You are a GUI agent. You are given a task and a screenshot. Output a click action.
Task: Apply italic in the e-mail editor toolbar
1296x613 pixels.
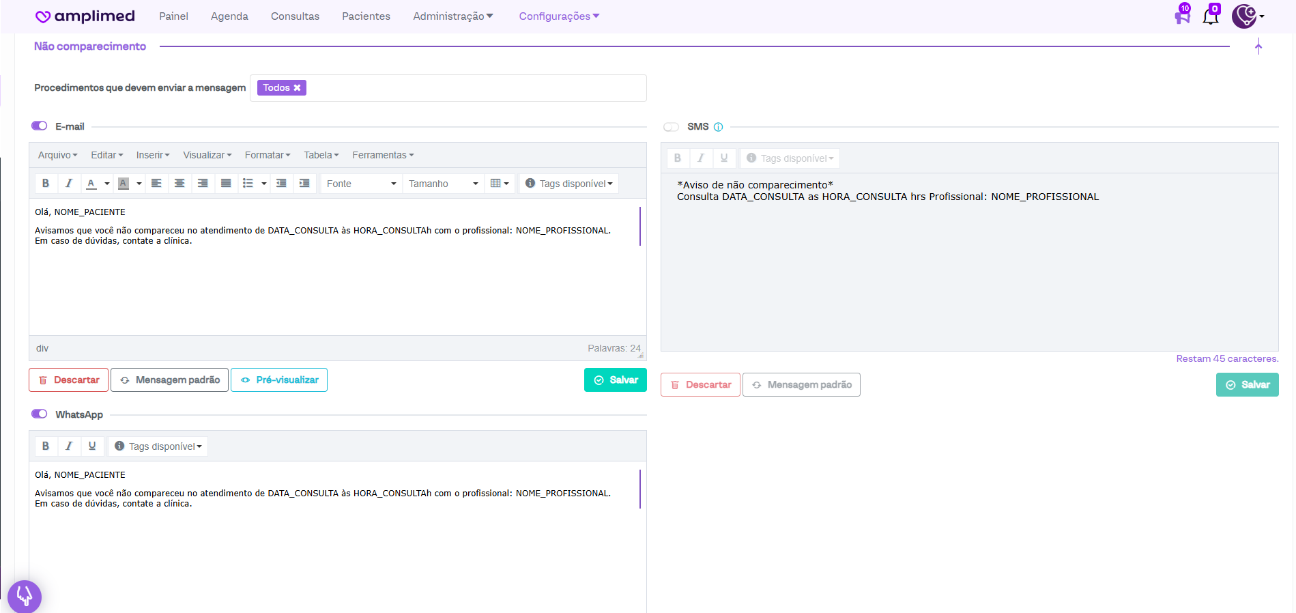[x=68, y=183]
